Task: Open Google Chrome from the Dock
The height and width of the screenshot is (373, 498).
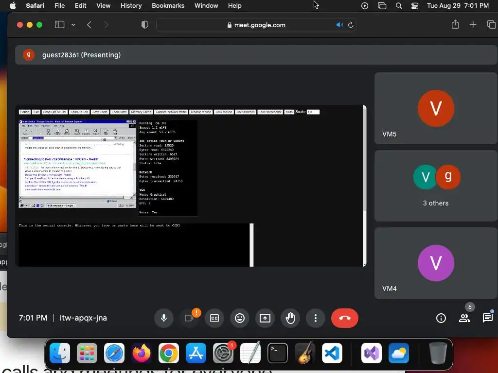Action: pos(169,353)
